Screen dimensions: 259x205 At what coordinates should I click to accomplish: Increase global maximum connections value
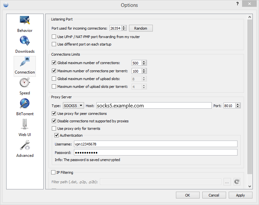[x=144, y=62]
